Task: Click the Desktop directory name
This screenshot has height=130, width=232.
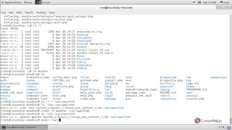Action: click(x=83, y=35)
